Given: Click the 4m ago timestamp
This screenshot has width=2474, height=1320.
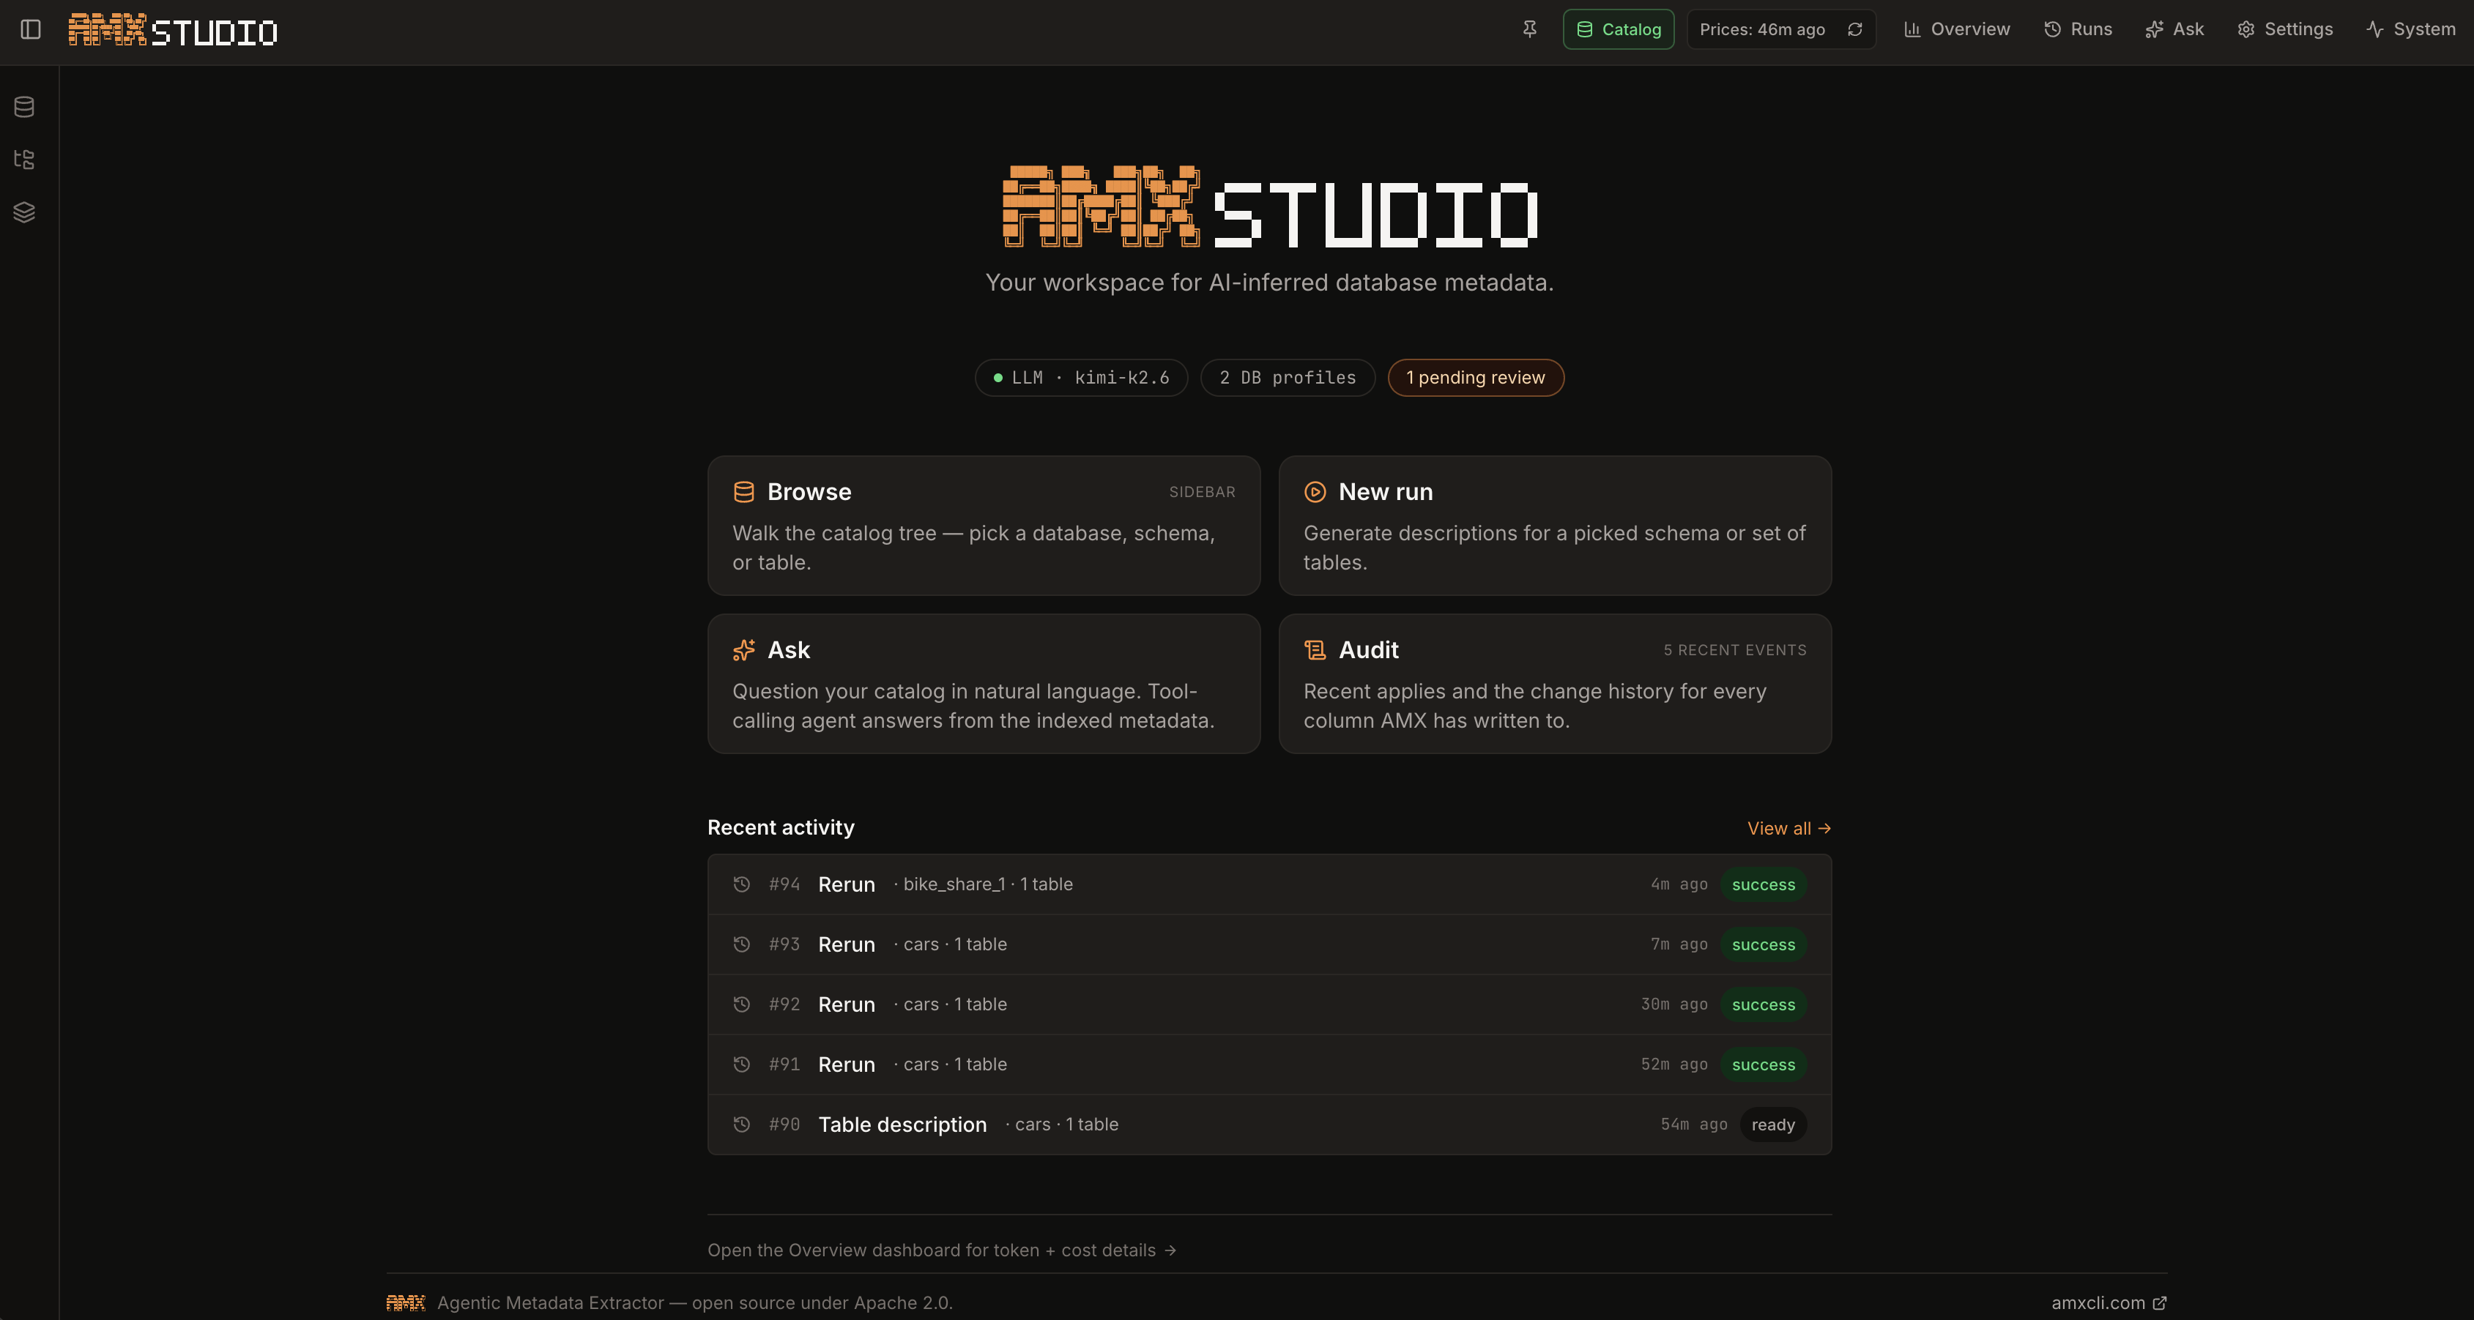Looking at the screenshot, I should [x=1679, y=884].
